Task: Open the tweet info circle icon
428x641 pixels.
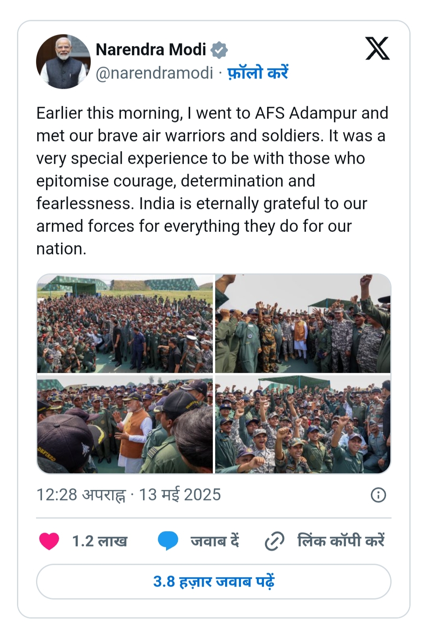Action: point(378,495)
